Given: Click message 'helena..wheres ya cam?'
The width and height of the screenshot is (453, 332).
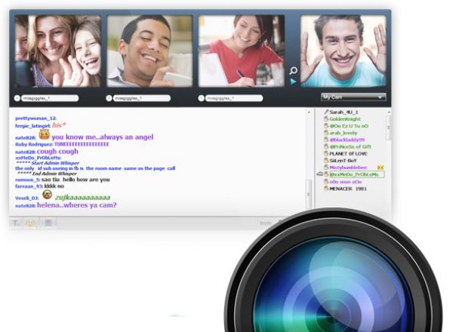Looking at the screenshot, I should pyautogui.click(x=77, y=205).
